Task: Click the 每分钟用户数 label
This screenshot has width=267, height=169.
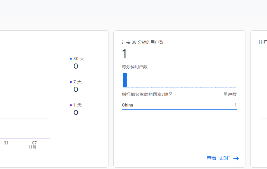Action: (135, 67)
